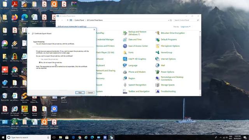
Task: Select AnyDesk desktop icon
Action: [x=5, y=71]
